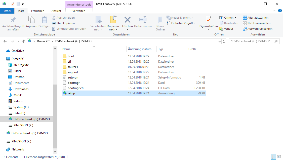Switch to the Freigeben ribbon tab

point(38,11)
